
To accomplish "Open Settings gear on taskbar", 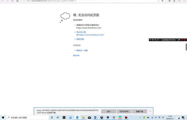I will [114, 117].
